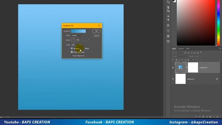Click the Lock position icon
This screenshot has height=125, width=222.
click(182, 60)
